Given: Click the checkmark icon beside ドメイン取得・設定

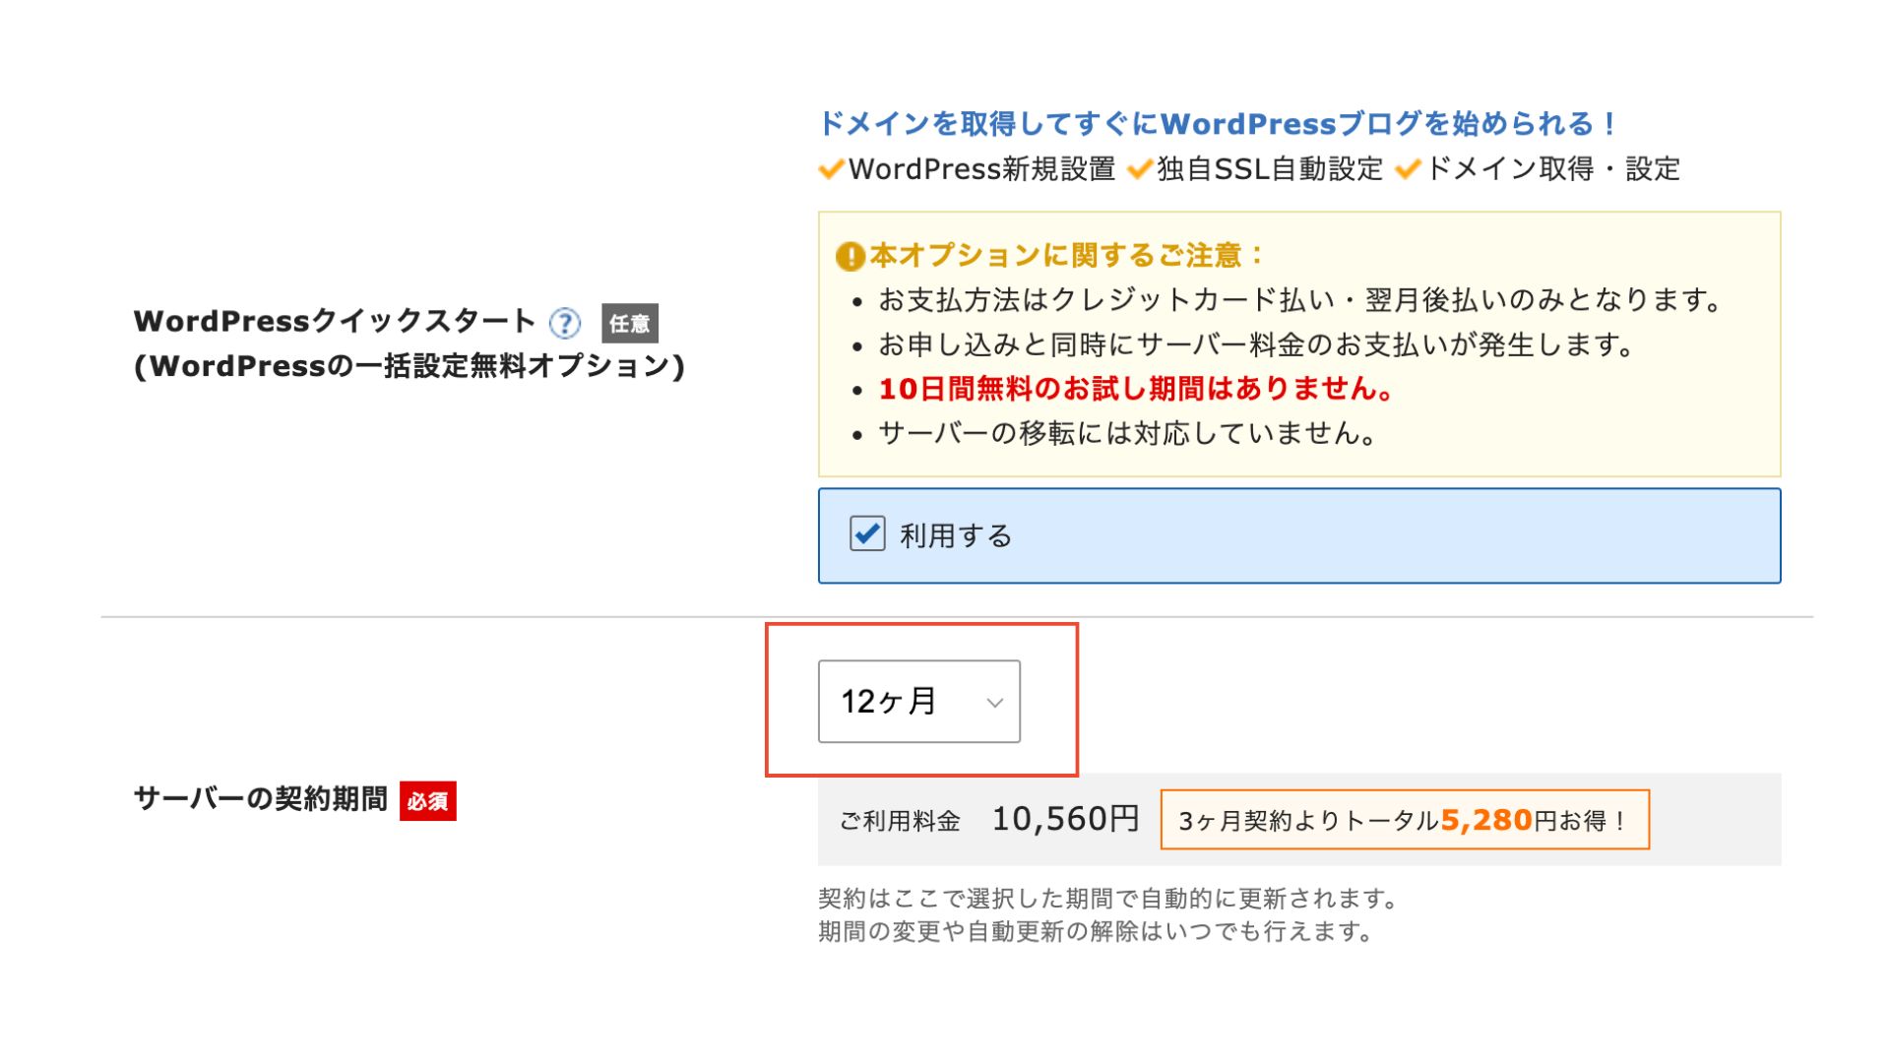Looking at the screenshot, I should 1409,169.
